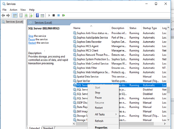This screenshot has width=174, height=129.
Task: Click gear icon of Spot Verifier
Action: click(75, 81)
